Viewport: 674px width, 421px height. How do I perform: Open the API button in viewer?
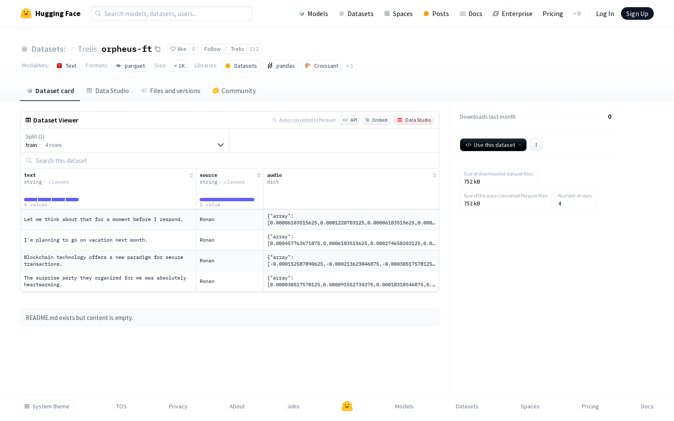point(350,120)
